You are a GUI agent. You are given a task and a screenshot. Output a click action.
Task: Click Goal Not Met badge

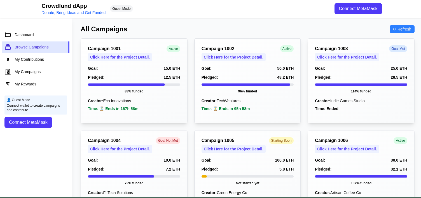pos(168,141)
